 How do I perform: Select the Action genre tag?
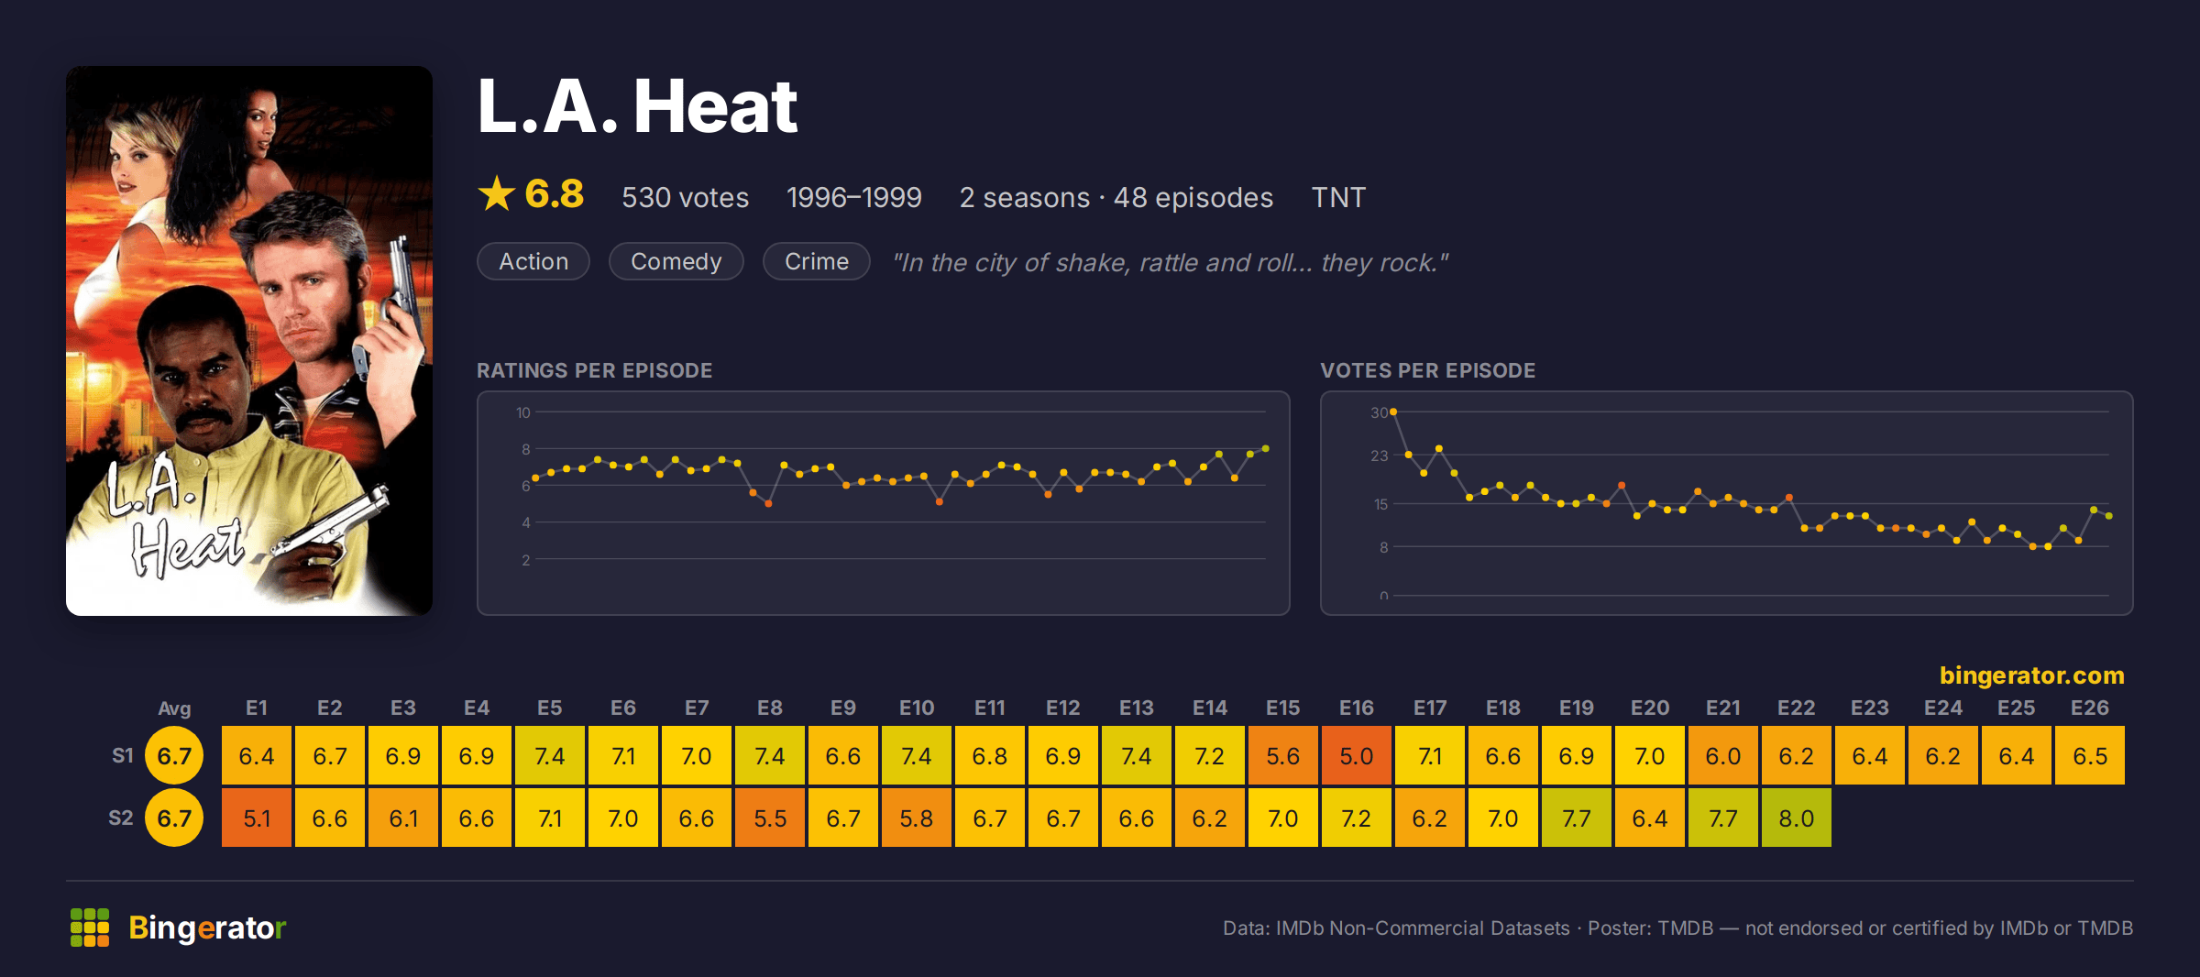click(533, 261)
